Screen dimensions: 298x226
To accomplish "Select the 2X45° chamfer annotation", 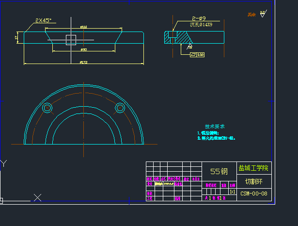I will coord(44,20).
